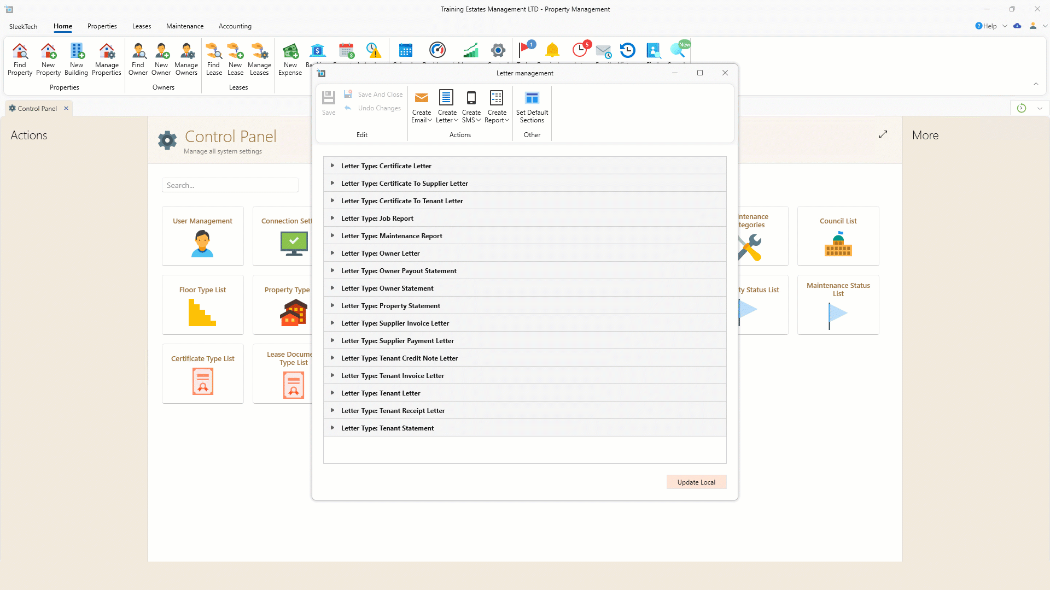Click the Help link
1050x590 pixels.
tap(989, 26)
